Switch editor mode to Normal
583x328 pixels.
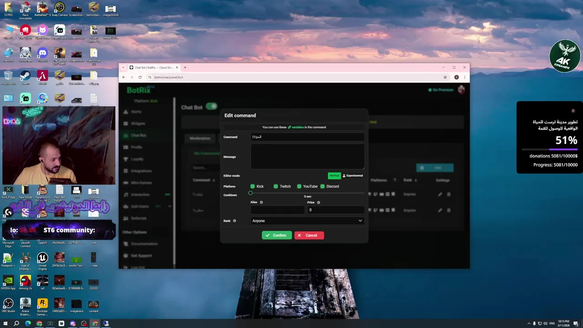point(334,175)
